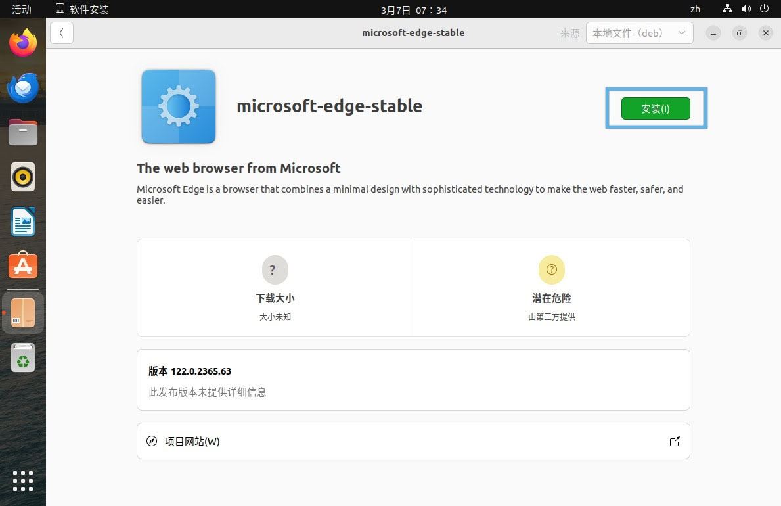Image resolution: width=781 pixels, height=506 pixels.
Task: Click the software install package dock icon
Action: [23, 313]
